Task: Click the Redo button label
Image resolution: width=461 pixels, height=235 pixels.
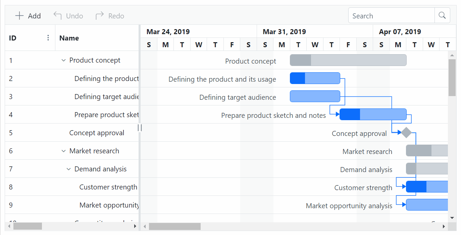Action: coord(116,15)
